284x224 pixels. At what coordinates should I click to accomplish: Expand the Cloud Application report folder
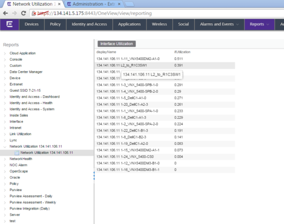coord(5,53)
